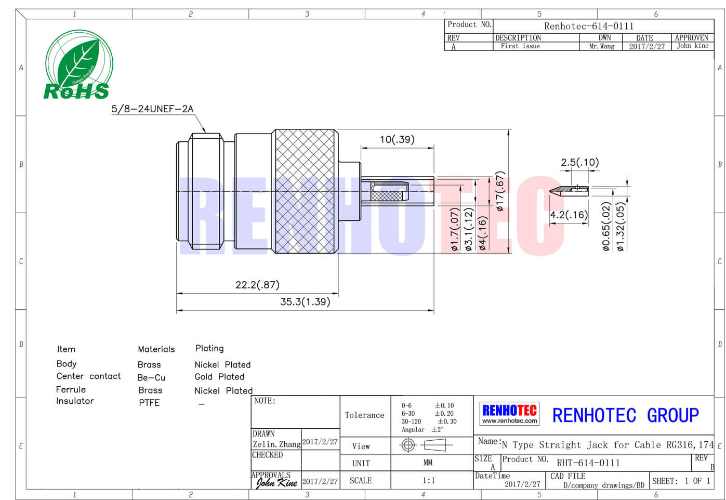726x500 pixels.
Task: Select the 35.3(1.39) overall length dimension
Action: (305, 302)
